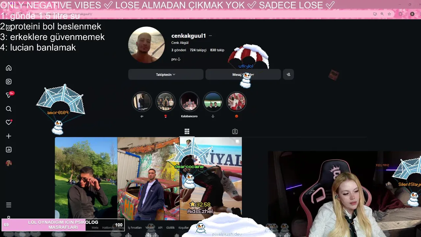Open the dashboard chart icon in sidebar
This screenshot has height=237, width=421.
(9, 149)
